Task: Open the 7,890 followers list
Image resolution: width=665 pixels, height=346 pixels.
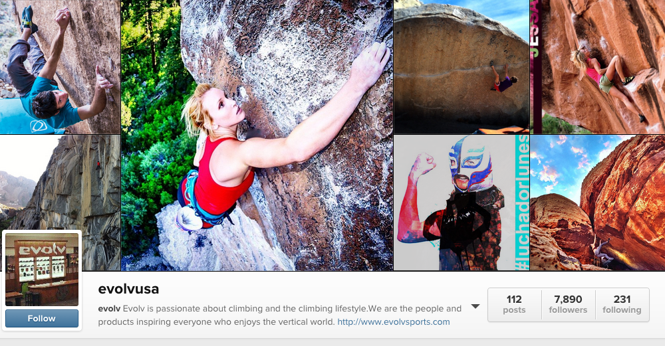Action: click(568, 305)
